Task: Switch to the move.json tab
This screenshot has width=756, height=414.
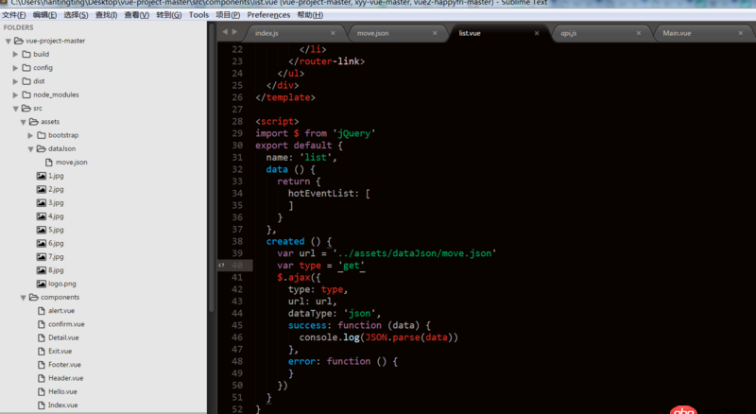Action: pyautogui.click(x=396, y=33)
